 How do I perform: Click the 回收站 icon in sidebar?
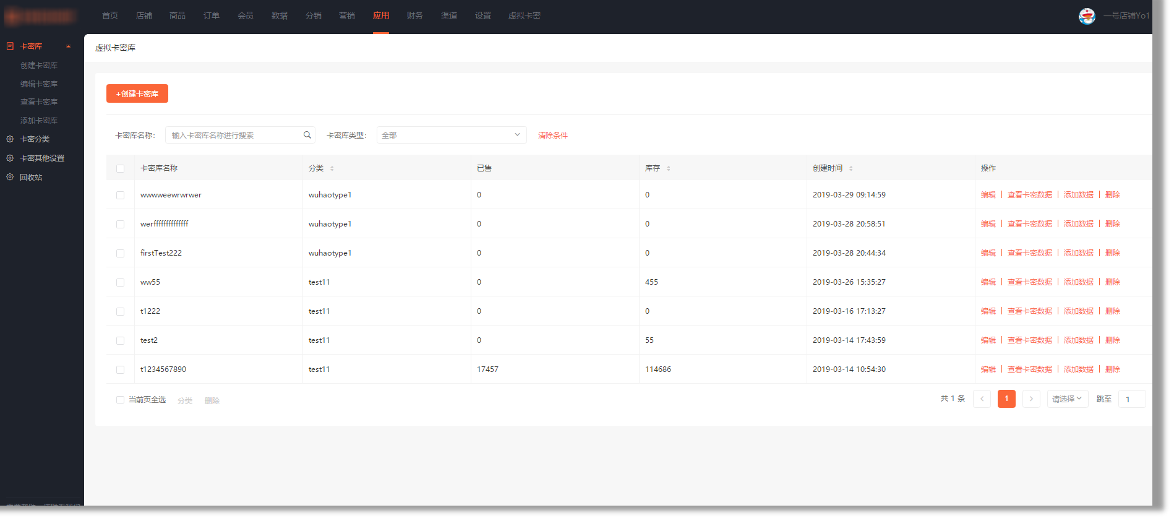click(10, 177)
